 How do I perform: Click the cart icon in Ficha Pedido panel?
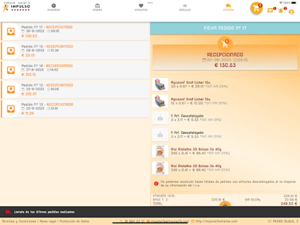[x=225, y=44]
